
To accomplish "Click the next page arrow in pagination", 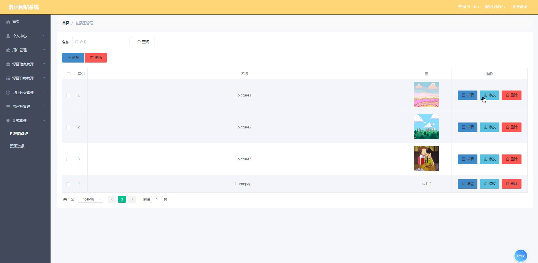I will [132, 199].
